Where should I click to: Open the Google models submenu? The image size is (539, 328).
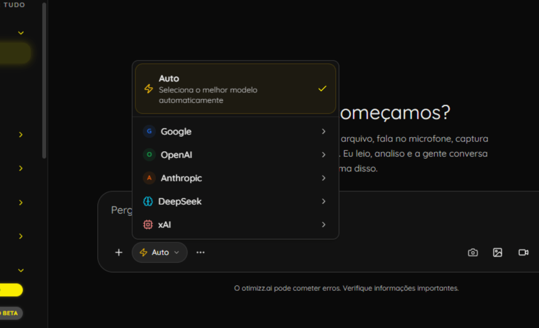tap(235, 131)
